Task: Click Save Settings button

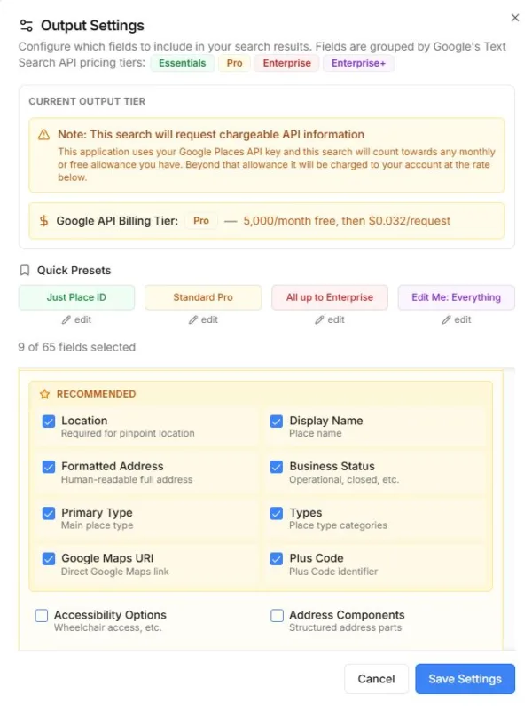Action: point(465,679)
